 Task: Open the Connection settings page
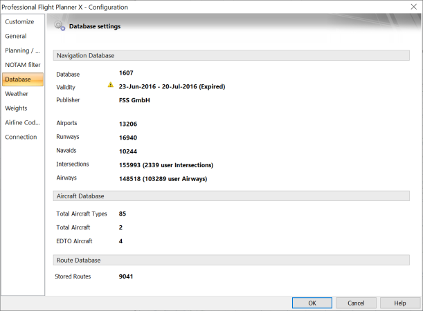pyautogui.click(x=21, y=137)
